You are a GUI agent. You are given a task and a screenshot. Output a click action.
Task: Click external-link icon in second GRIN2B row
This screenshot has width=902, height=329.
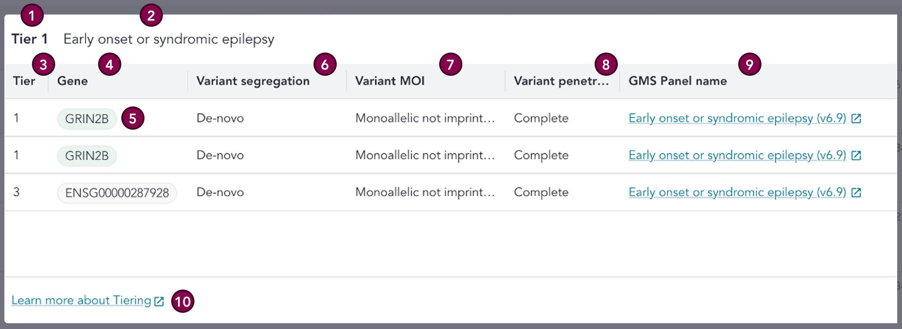pos(856,156)
